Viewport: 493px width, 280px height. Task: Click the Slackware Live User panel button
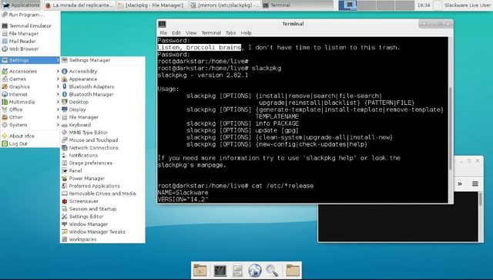coord(468,5)
